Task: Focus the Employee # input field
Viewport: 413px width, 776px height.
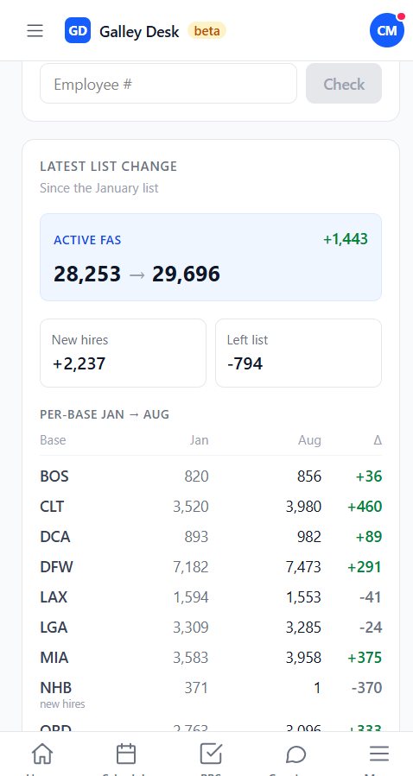Action: [168, 84]
